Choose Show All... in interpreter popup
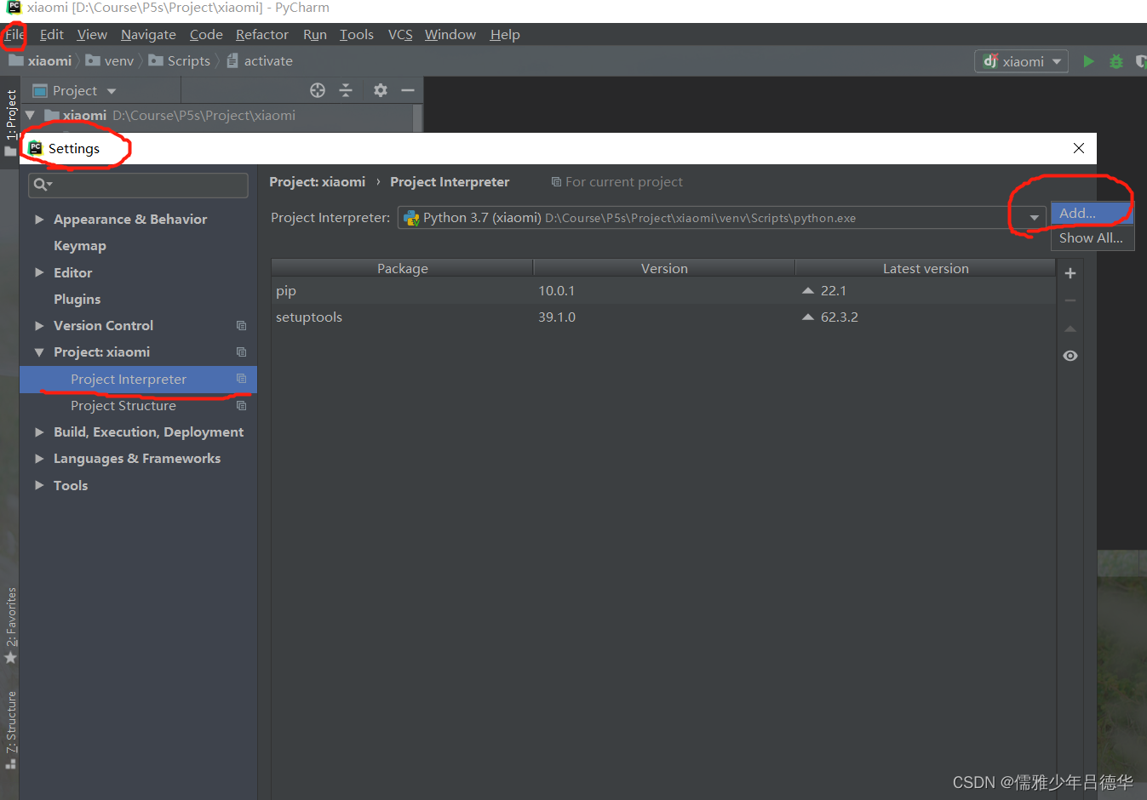Image resolution: width=1147 pixels, height=800 pixels. click(1093, 238)
